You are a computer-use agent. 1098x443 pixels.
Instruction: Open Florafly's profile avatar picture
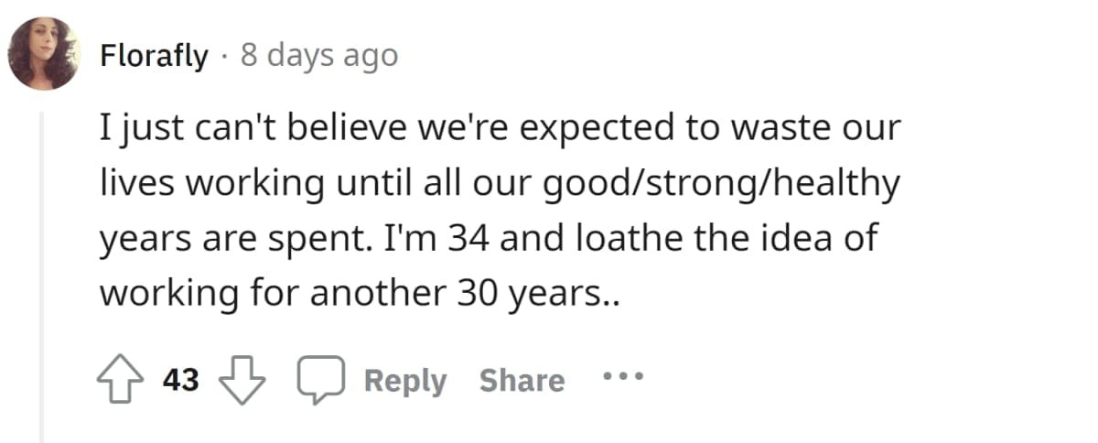click(44, 53)
